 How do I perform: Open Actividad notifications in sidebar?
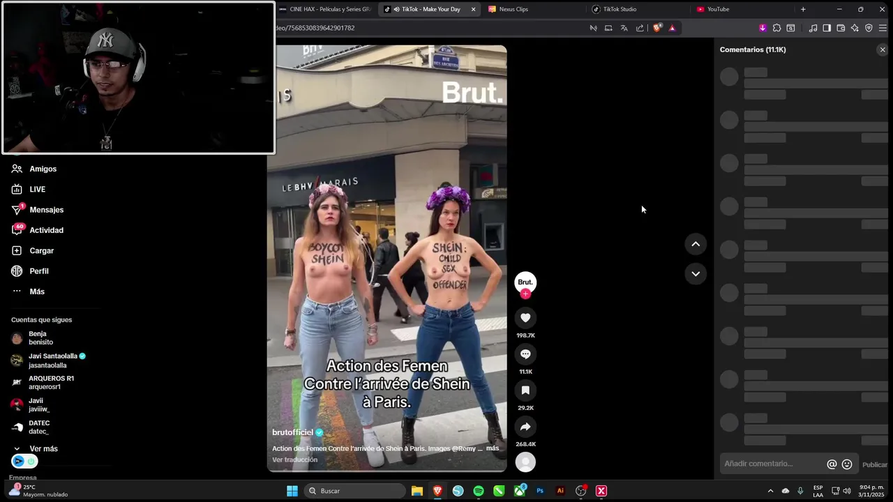point(38,230)
